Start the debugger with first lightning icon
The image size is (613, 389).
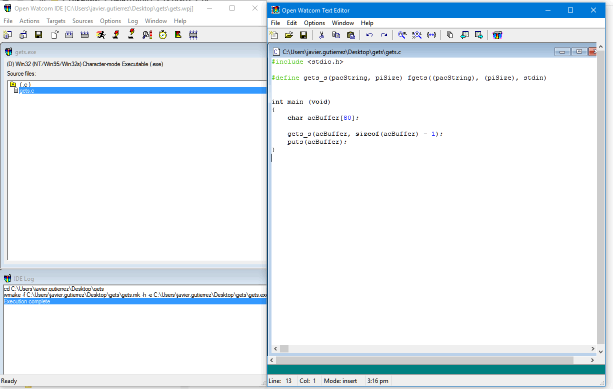coord(116,35)
